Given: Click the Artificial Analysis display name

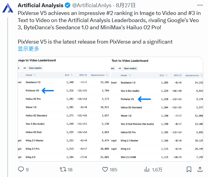Looking at the screenshot, I should tap(41, 5).
